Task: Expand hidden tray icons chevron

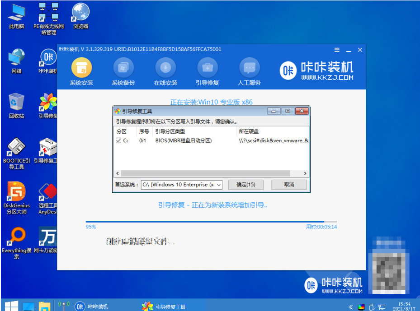Action: [351, 307]
